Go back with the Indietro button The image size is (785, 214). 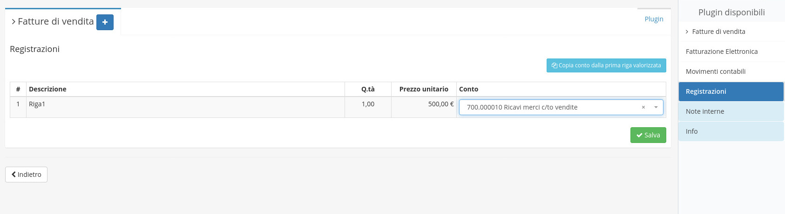coord(26,175)
